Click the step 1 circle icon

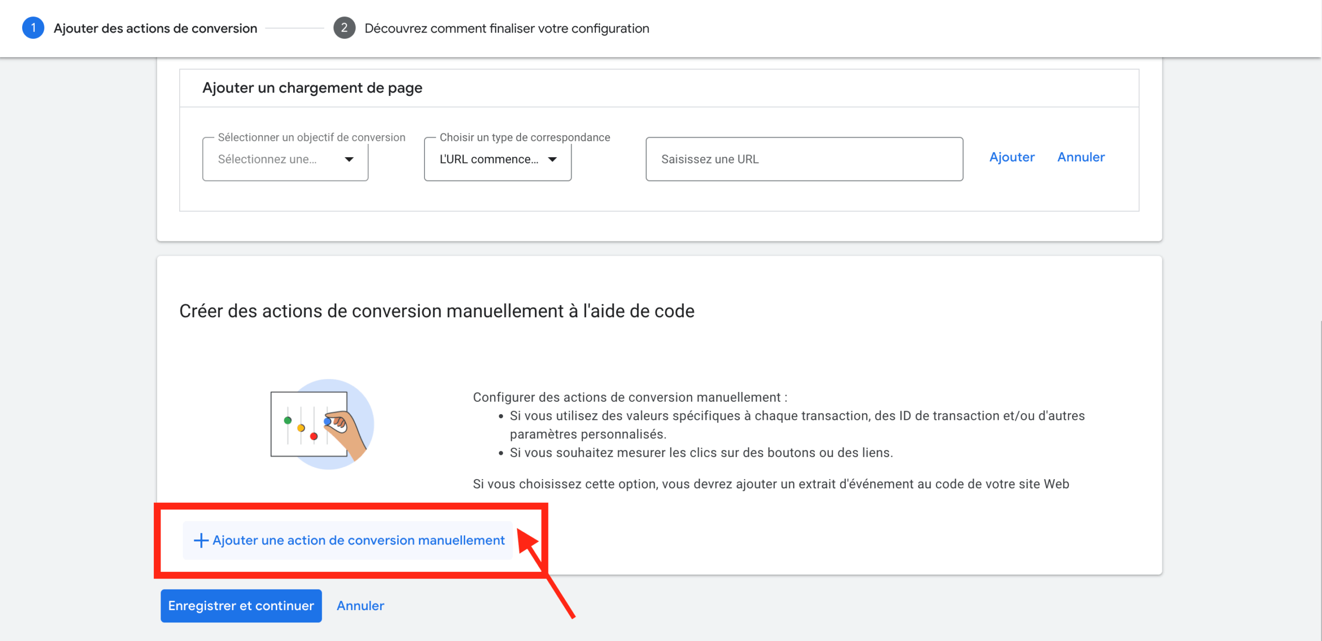(33, 28)
